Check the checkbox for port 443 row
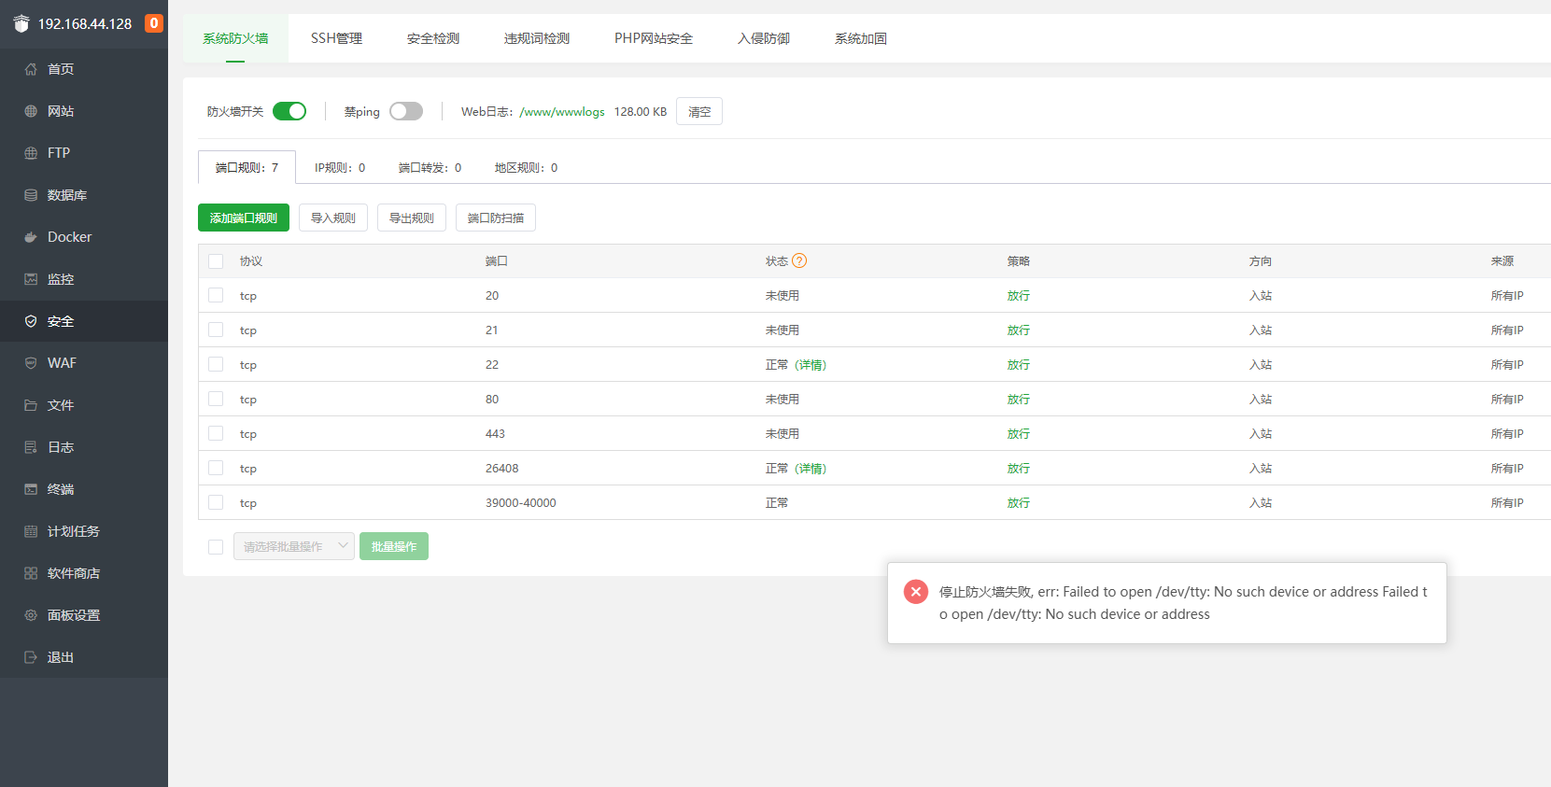1551x787 pixels. click(x=216, y=433)
